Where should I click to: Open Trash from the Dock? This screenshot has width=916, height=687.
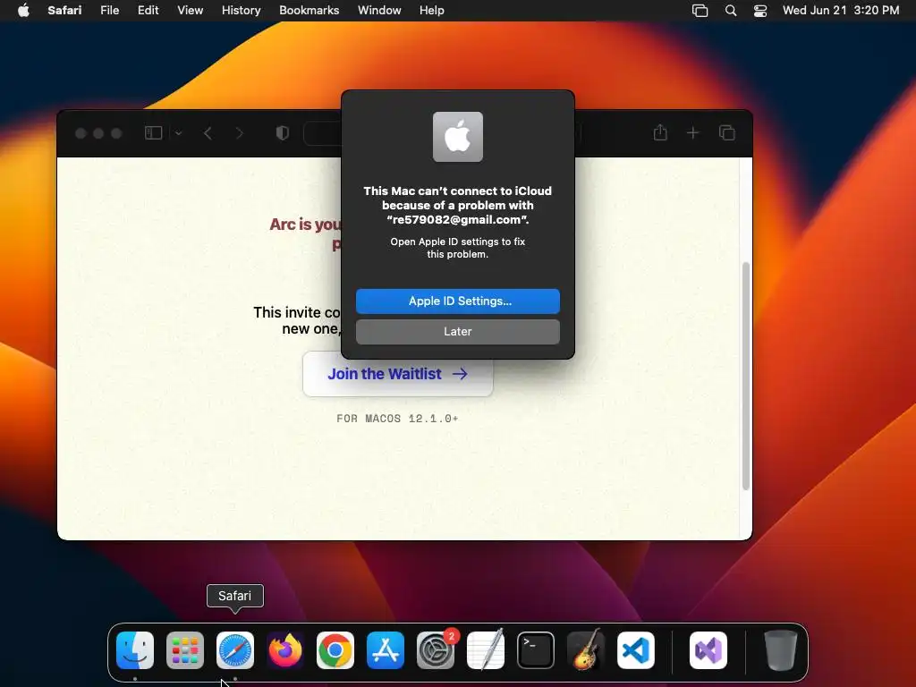pyautogui.click(x=780, y=650)
